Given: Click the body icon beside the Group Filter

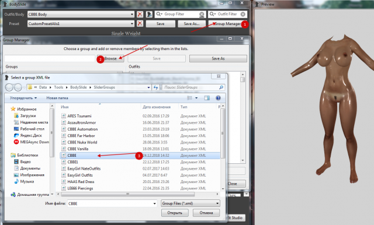Looking at the screenshot, I should [150, 14].
